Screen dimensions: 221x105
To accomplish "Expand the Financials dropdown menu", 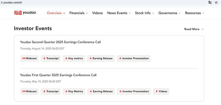I will pyautogui.click(x=78, y=13).
